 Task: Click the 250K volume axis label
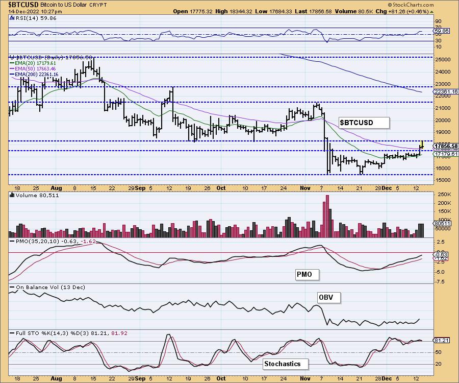(444, 195)
